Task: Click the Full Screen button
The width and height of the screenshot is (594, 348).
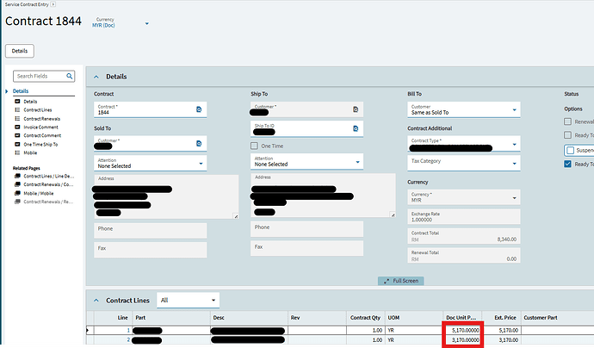Action: (x=401, y=281)
